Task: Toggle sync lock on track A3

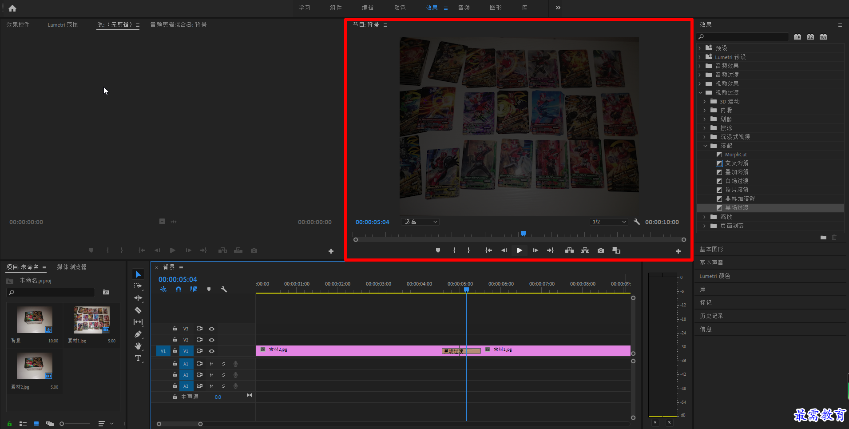Action: (x=200, y=386)
